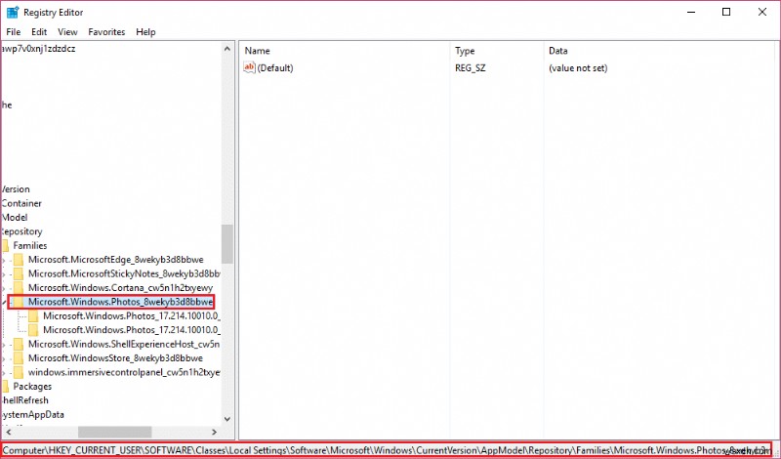The width and height of the screenshot is (781, 459).
Task: Click the Families folder icon
Action: 6,246
